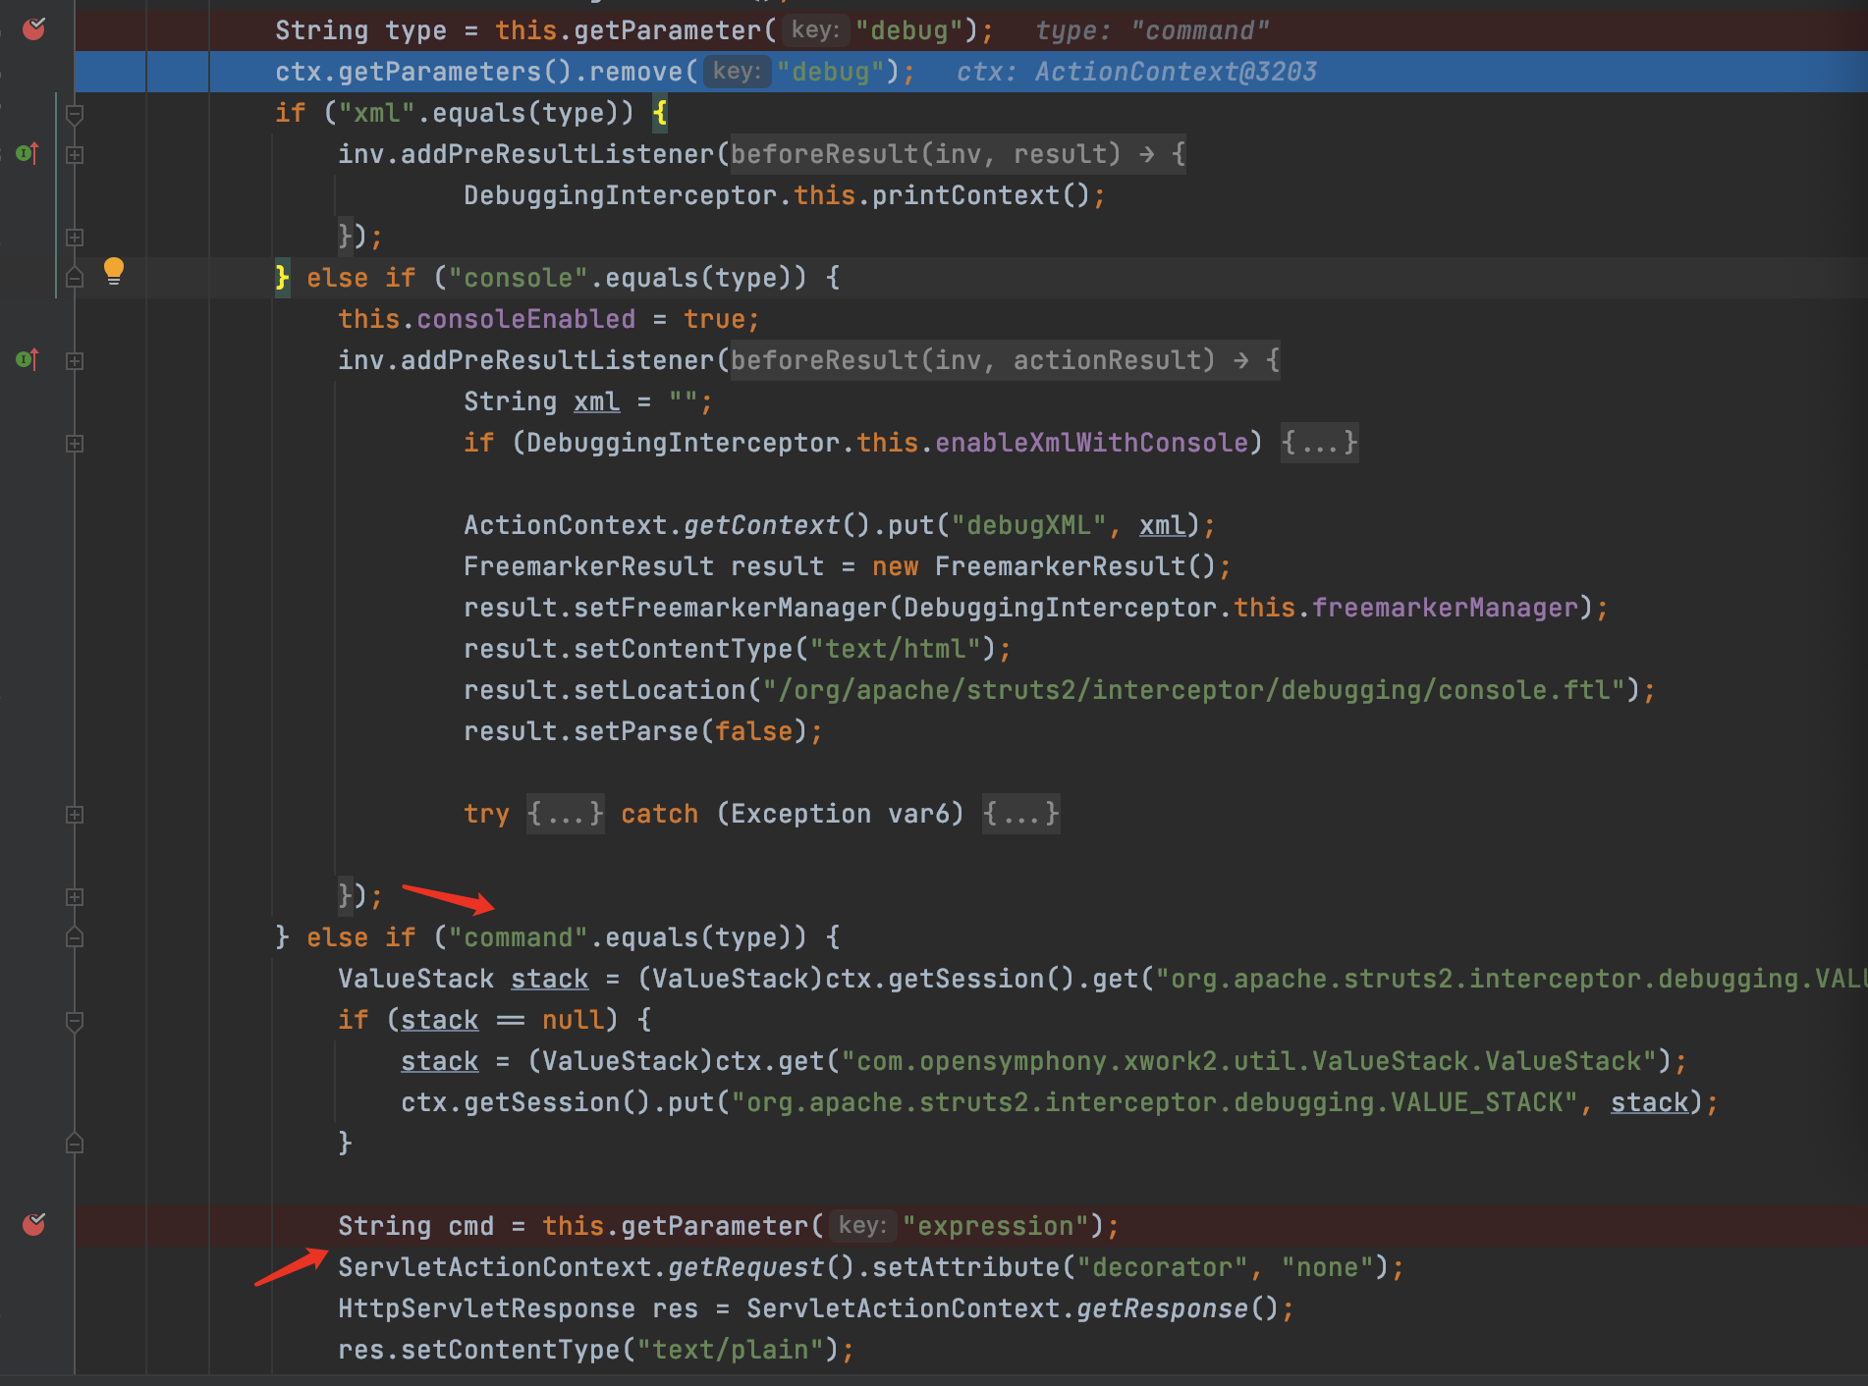
Task: Click the "command" string in the else-if
Action: 519,937
